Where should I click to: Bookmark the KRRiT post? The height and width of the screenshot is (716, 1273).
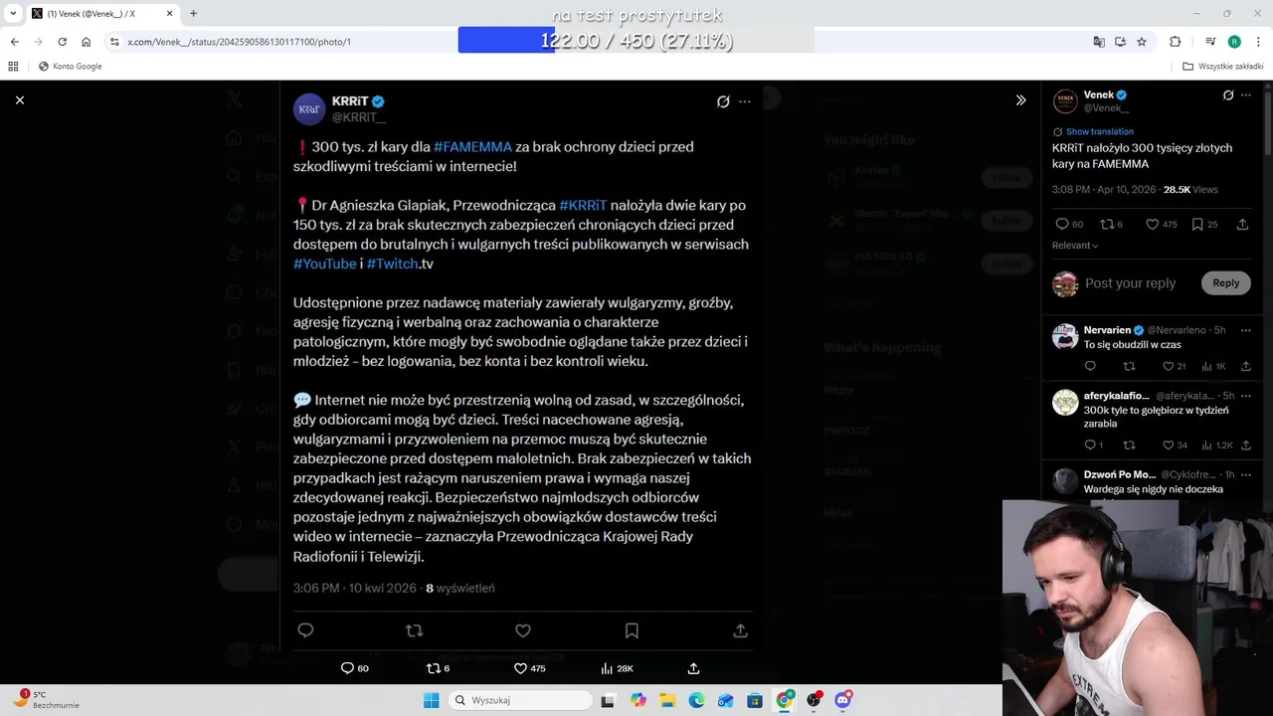point(632,630)
